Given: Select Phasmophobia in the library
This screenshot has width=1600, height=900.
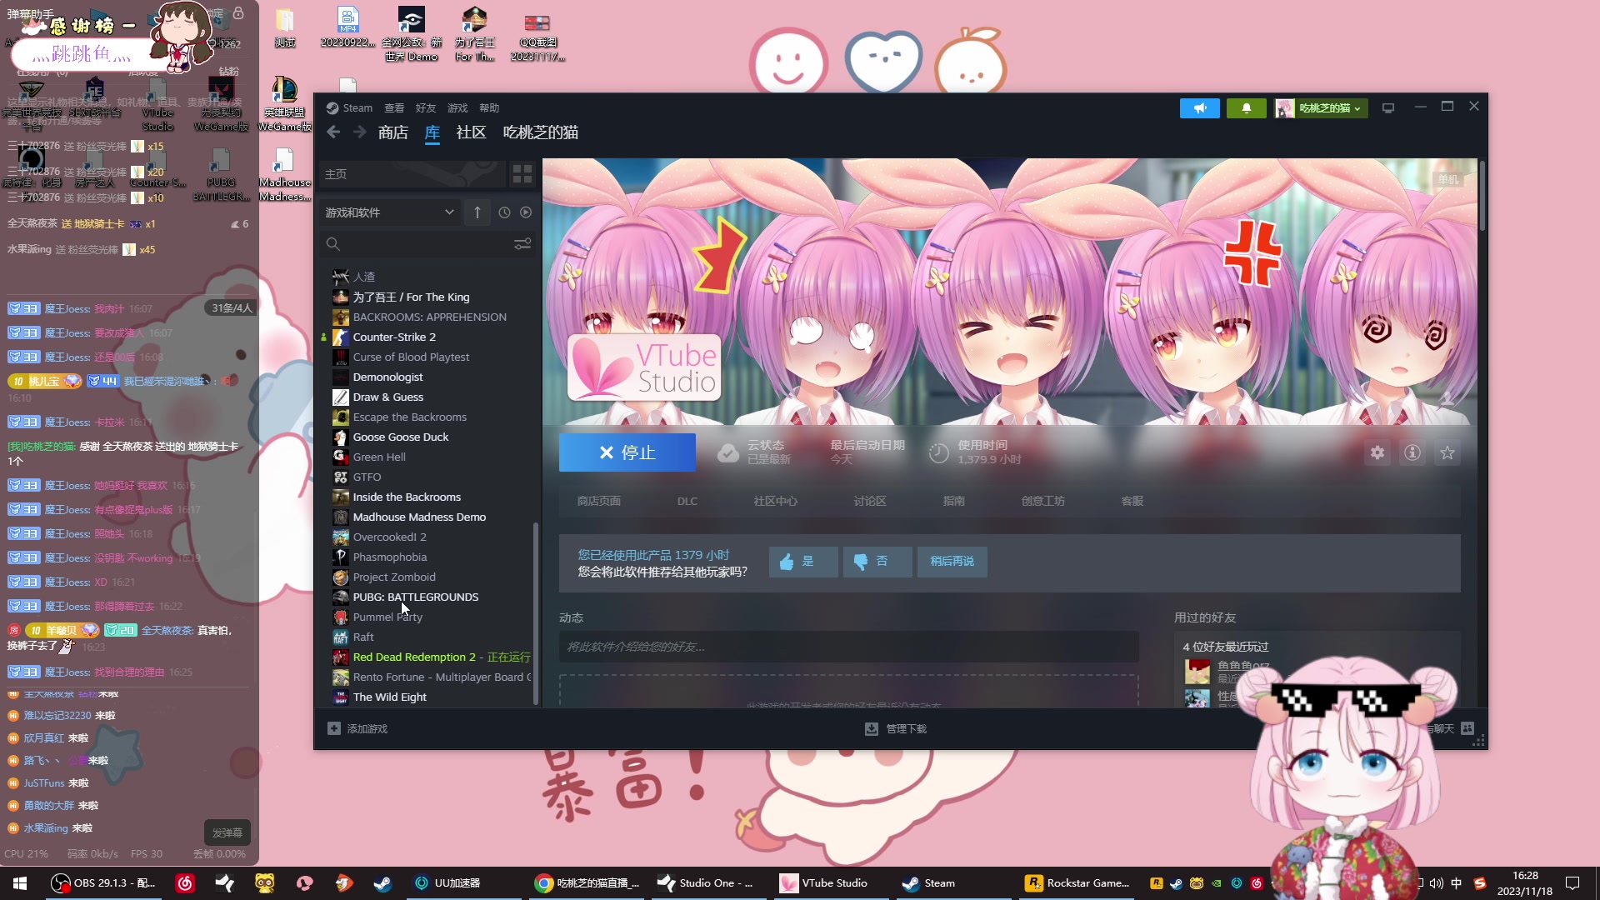Looking at the screenshot, I should coord(390,557).
